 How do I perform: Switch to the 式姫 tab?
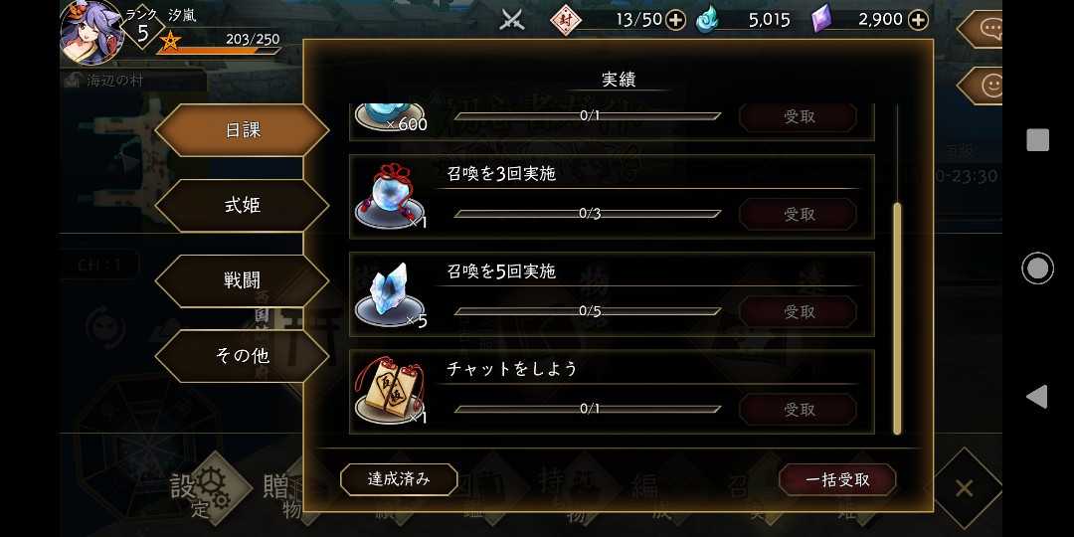point(243,206)
